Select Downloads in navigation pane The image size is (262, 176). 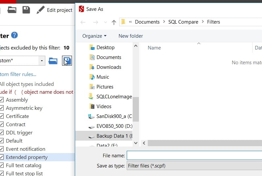109,67
